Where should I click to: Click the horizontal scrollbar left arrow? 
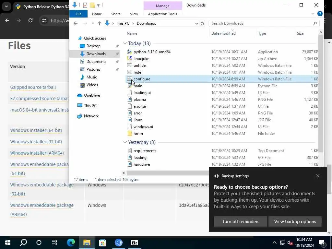[x=124, y=173]
